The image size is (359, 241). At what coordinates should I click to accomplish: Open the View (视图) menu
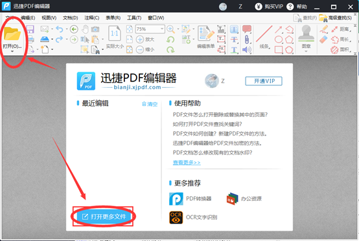click(x=49, y=18)
